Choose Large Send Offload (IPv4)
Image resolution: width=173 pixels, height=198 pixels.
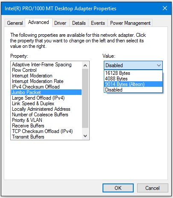pos(46,98)
